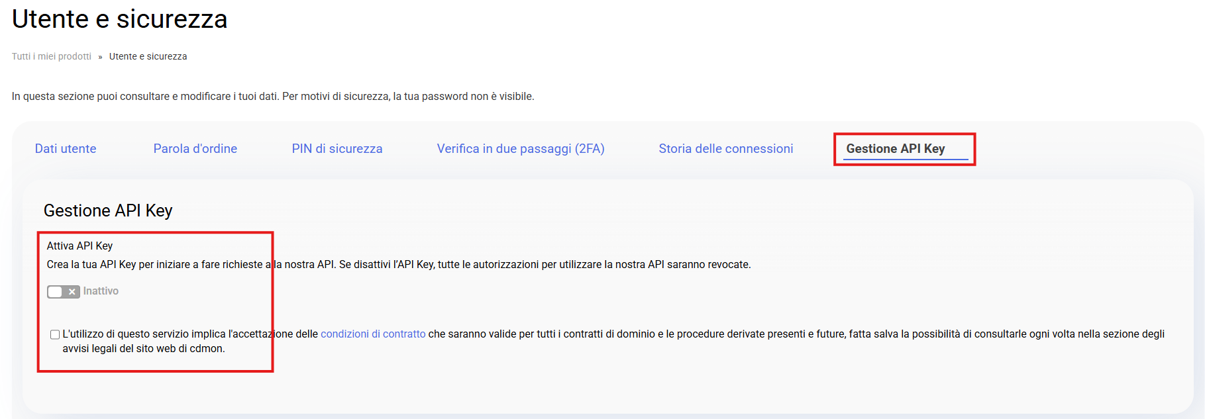
Task: Click the Crea la tua API Key description
Action: (x=399, y=265)
